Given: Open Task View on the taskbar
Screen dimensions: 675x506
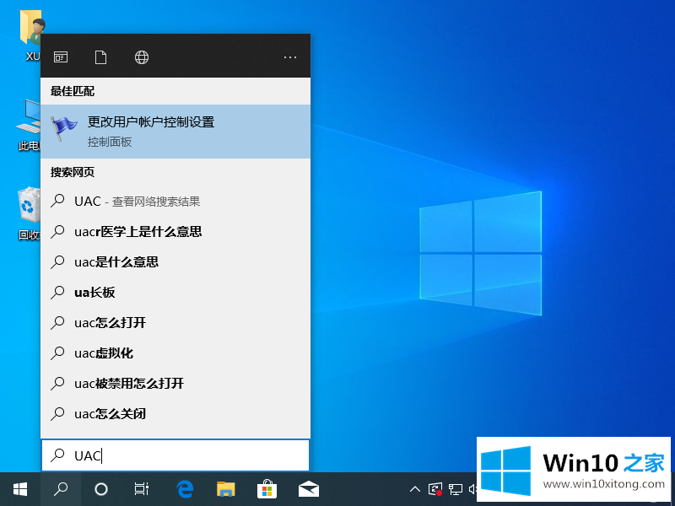Looking at the screenshot, I should click(142, 489).
